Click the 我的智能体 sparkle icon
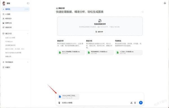The image size is (169, 108). 3,62
